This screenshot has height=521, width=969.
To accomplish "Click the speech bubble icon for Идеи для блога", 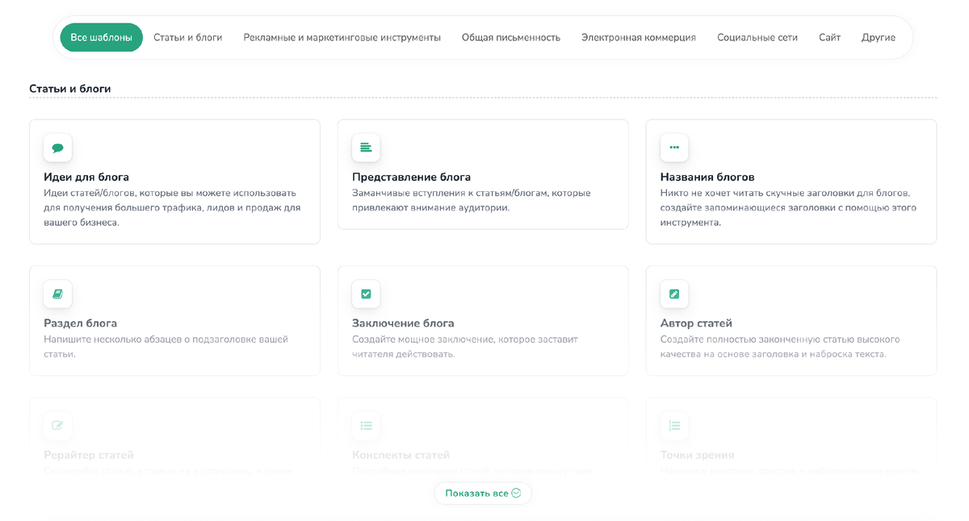I will tap(57, 148).
